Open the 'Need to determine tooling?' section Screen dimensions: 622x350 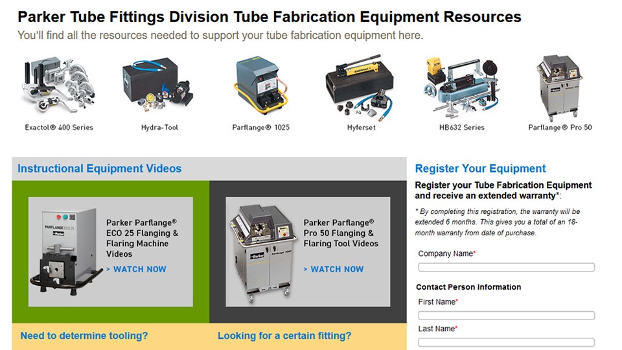tap(84, 336)
